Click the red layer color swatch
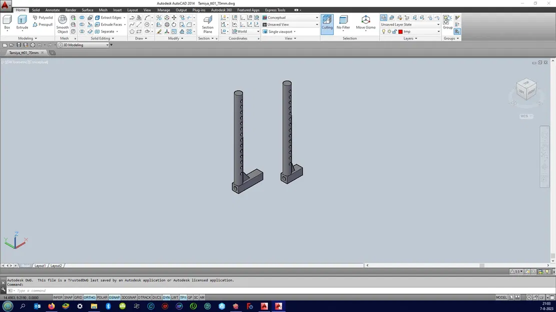This screenshot has height=312, width=556. (400, 31)
